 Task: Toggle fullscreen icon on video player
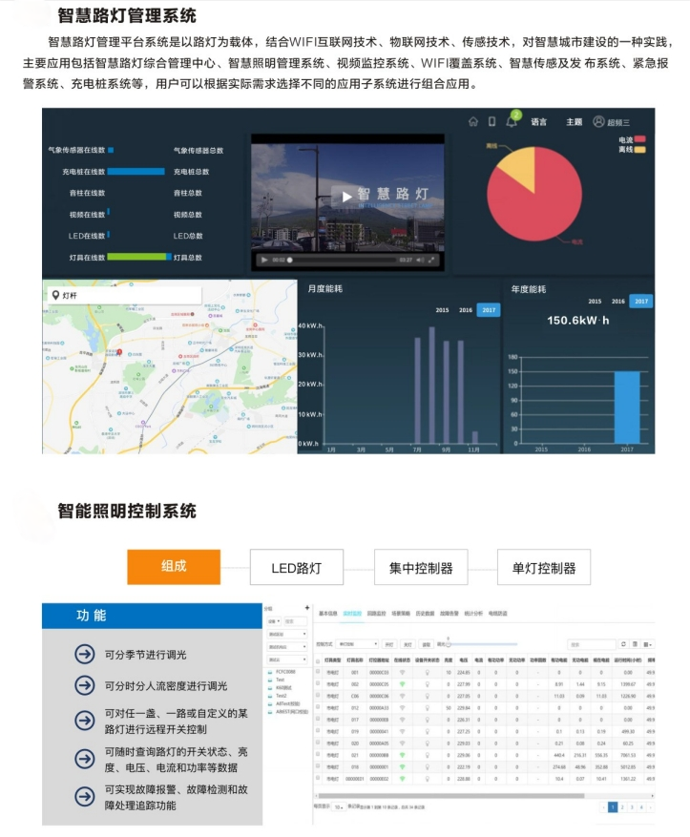(431, 260)
